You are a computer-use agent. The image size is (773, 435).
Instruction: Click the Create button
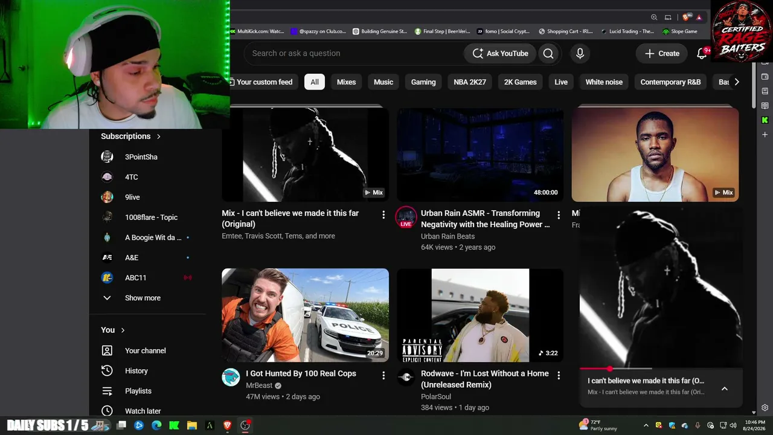(x=662, y=53)
